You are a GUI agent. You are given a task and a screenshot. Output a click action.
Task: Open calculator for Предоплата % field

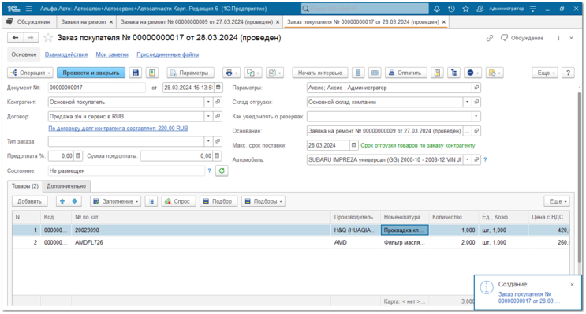click(x=78, y=156)
